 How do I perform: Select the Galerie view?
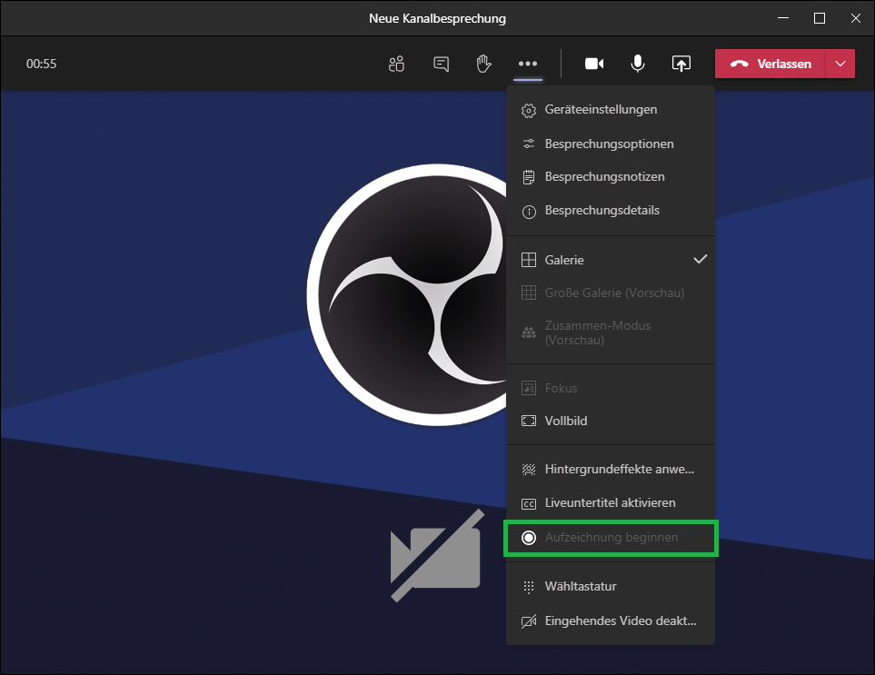click(x=611, y=260)
